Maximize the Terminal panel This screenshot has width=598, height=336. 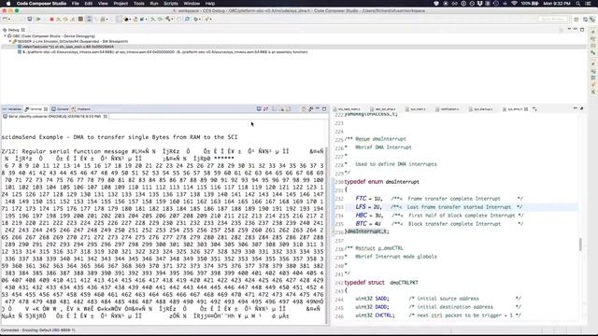[x=324, y=109]
